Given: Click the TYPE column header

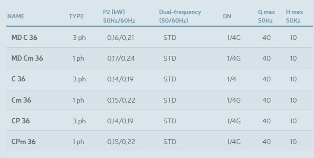Looking at the screenshot, I should click(76, 16).
